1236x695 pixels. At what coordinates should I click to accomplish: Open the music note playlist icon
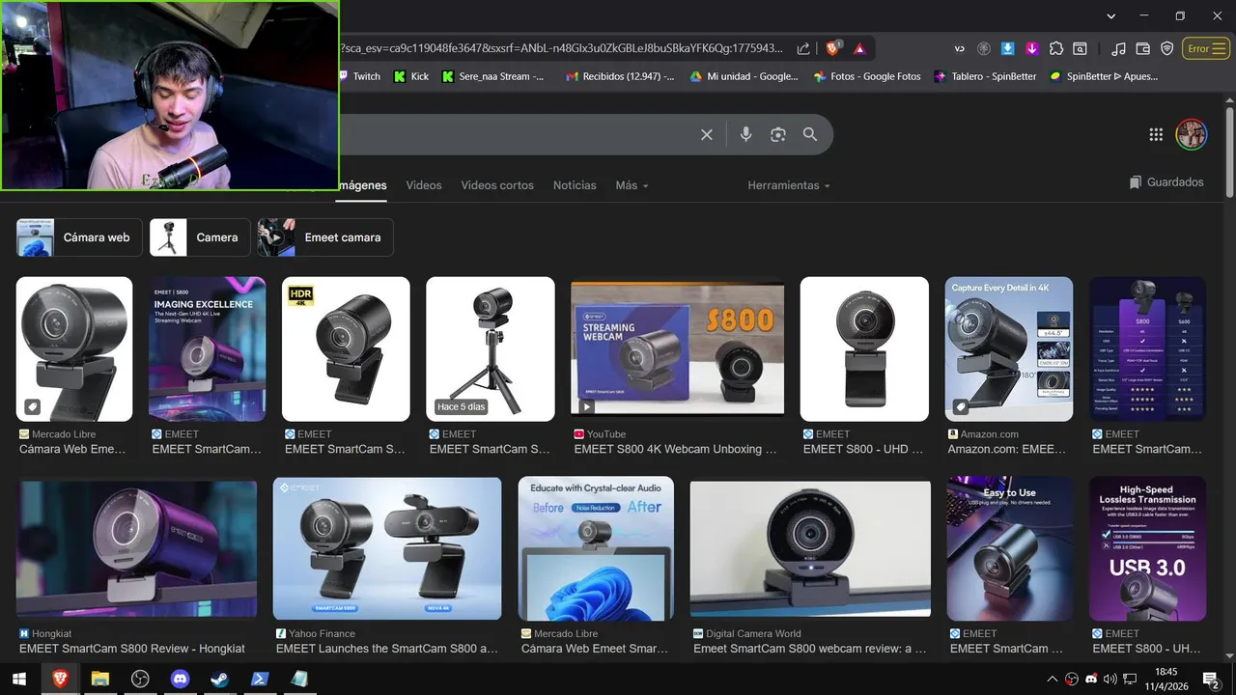1118,48
